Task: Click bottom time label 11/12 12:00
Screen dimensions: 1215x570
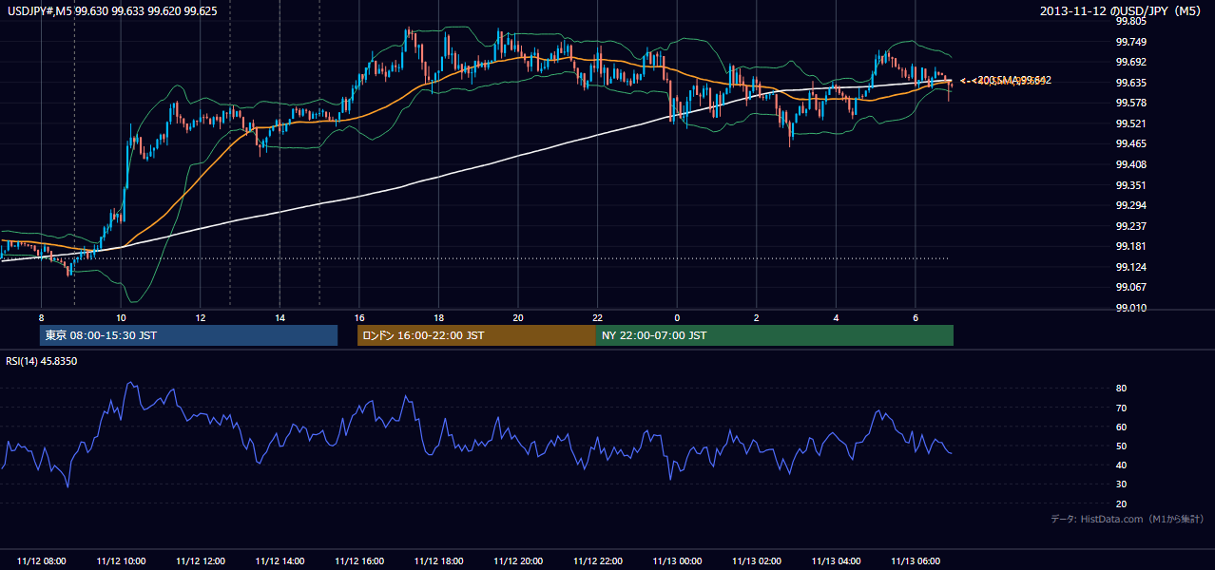Action: tap(201, 561)
